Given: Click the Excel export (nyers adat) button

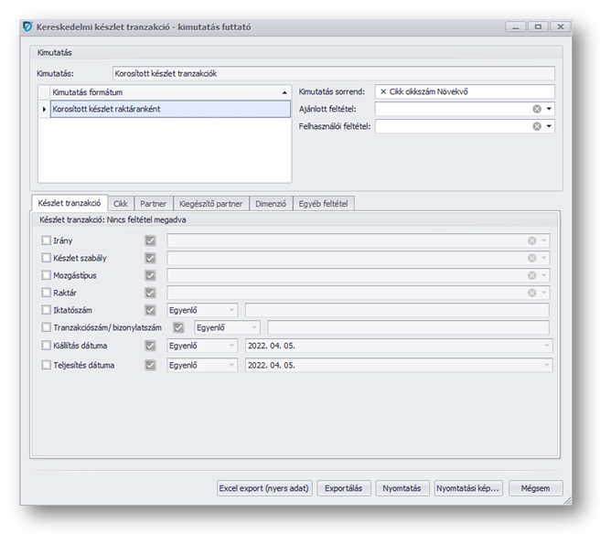Looking at the screenshot, I should point(265,488).
